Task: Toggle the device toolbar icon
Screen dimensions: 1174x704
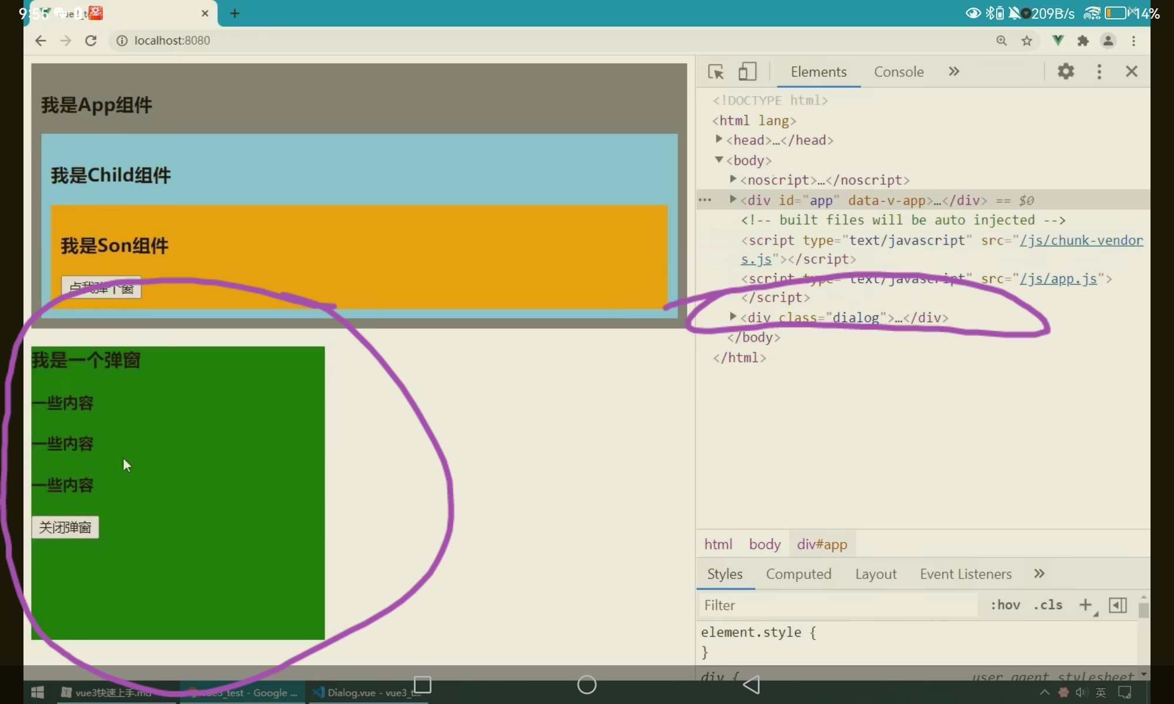Action: [x=747, y=72]
